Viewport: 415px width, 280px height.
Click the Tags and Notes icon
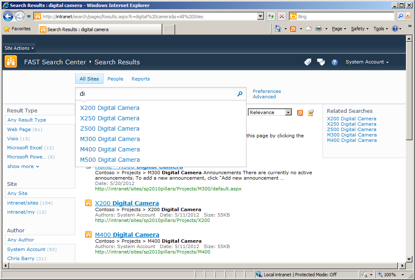click(321, 62)
